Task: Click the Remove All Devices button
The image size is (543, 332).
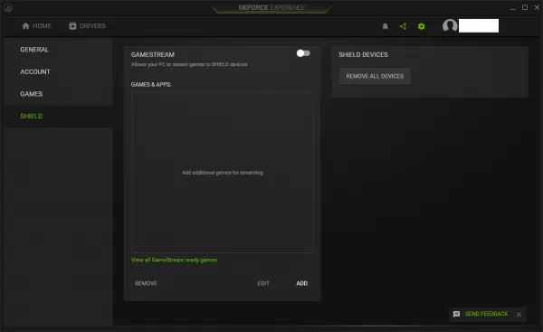Action: click(x=375, y=76)
